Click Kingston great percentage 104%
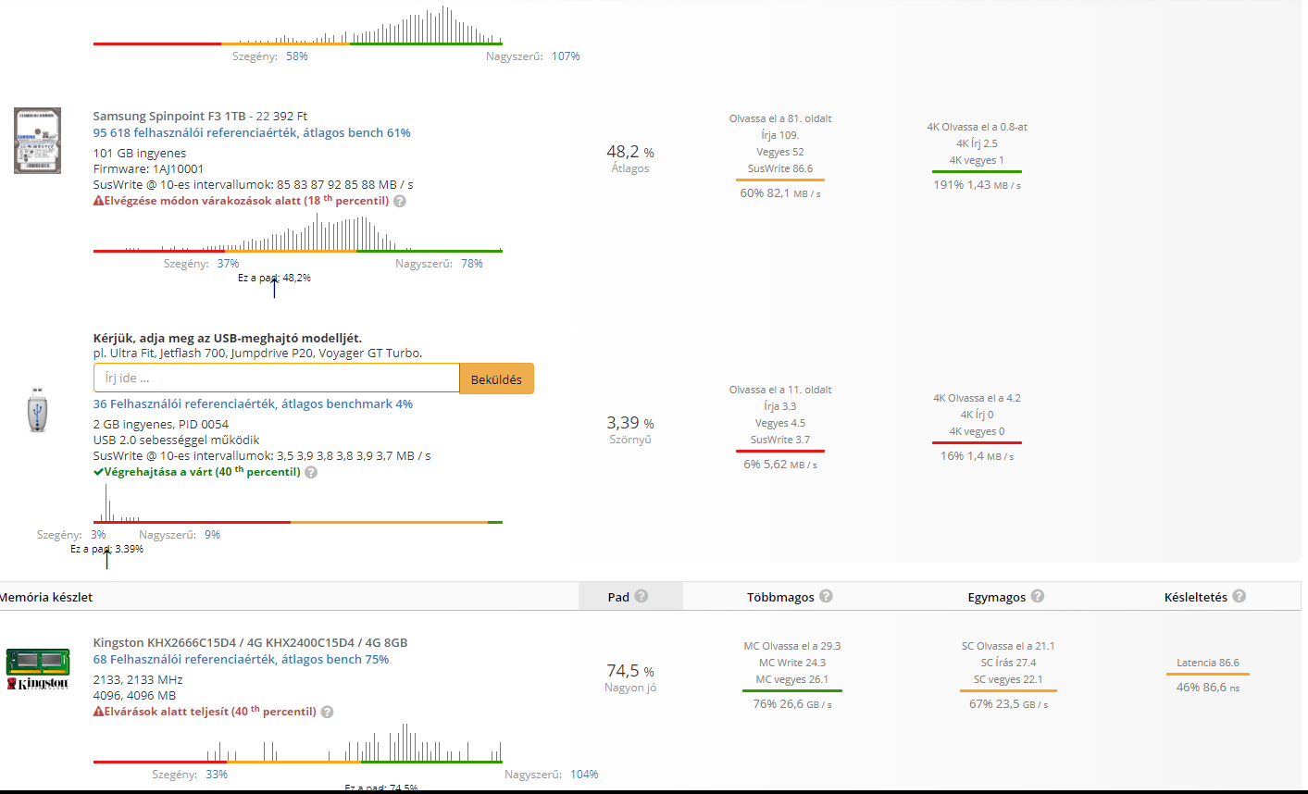Viewport: 1308px width, 794px height. point(584,775)
